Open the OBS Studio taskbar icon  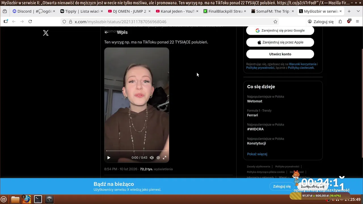point(49,199)
